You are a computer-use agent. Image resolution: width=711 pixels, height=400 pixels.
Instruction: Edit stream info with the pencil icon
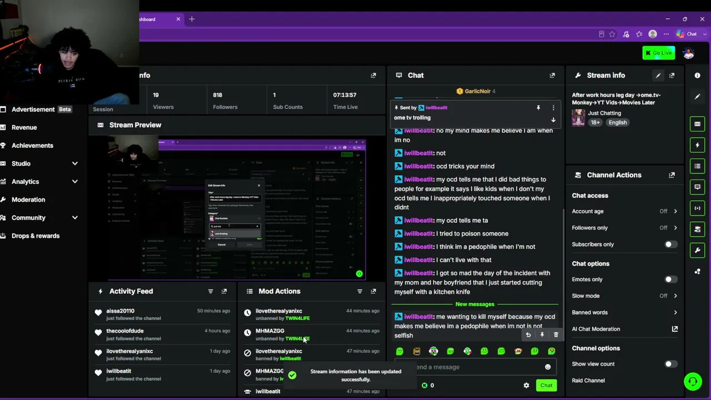pos(658,76)
